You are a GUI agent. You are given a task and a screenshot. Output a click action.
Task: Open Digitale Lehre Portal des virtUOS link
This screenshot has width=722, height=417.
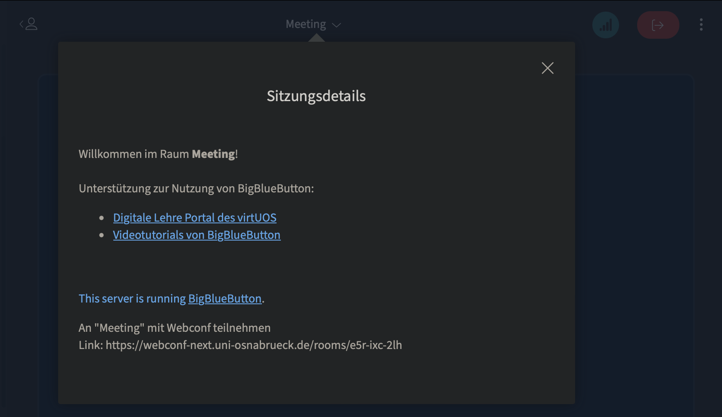point(195,218)
